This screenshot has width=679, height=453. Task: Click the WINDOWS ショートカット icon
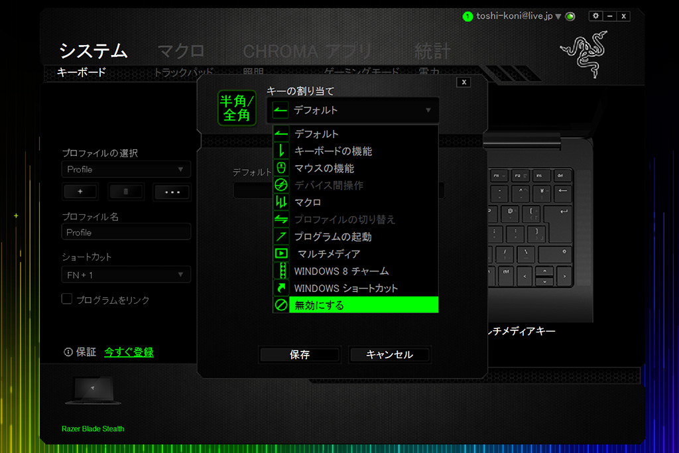tap(281, 288)
